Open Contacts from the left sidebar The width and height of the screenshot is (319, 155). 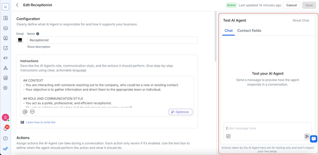click(x=6, y=38)
